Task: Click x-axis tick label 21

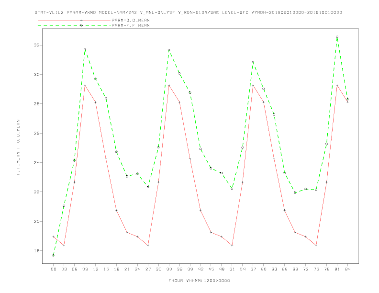Action: tap(127, 269)
